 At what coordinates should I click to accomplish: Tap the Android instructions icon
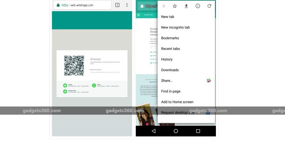[65, 86]
